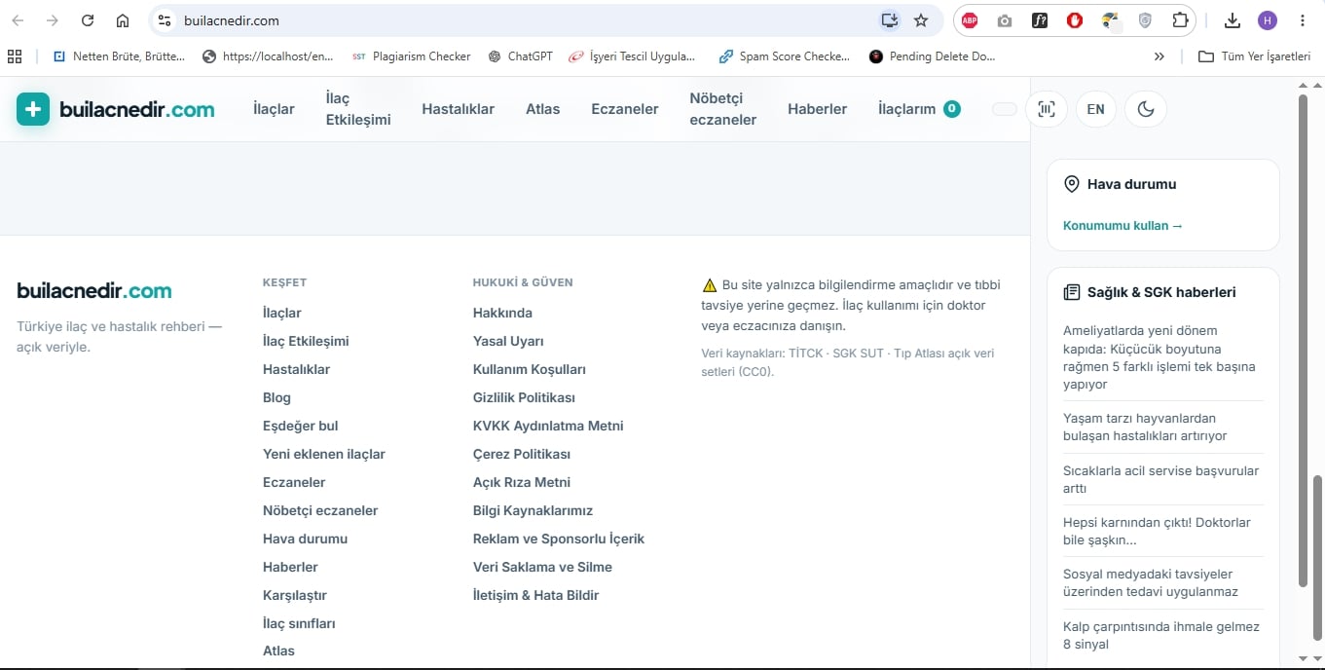Open Açık Rıza Metni link

pos(522,482)
